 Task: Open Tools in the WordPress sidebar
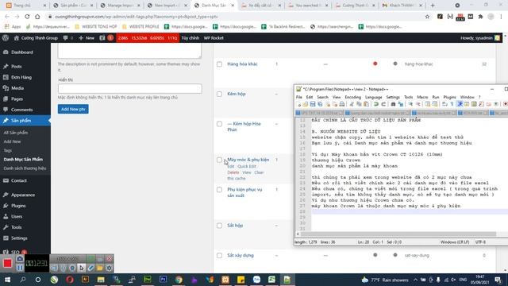(16, 227)
